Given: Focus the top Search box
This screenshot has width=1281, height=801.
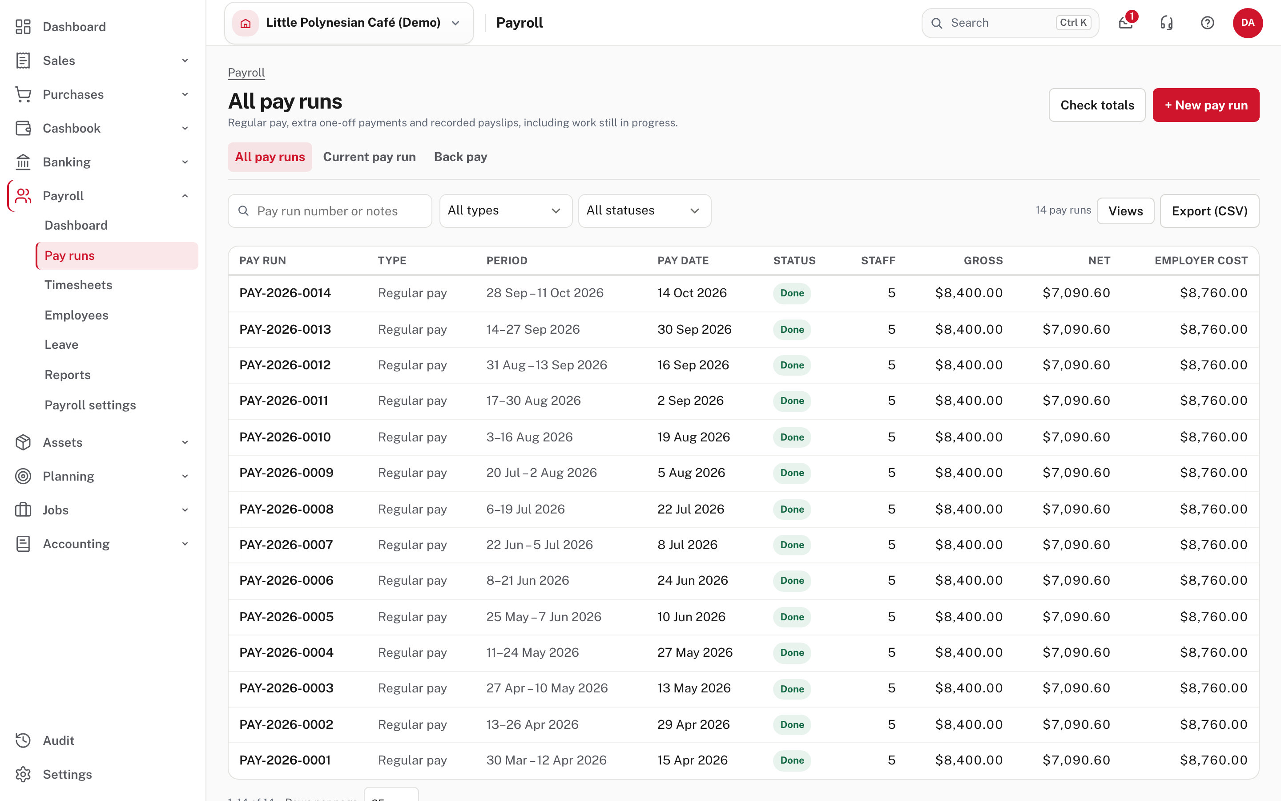Looking at the screenshot, I should 1010,23.
